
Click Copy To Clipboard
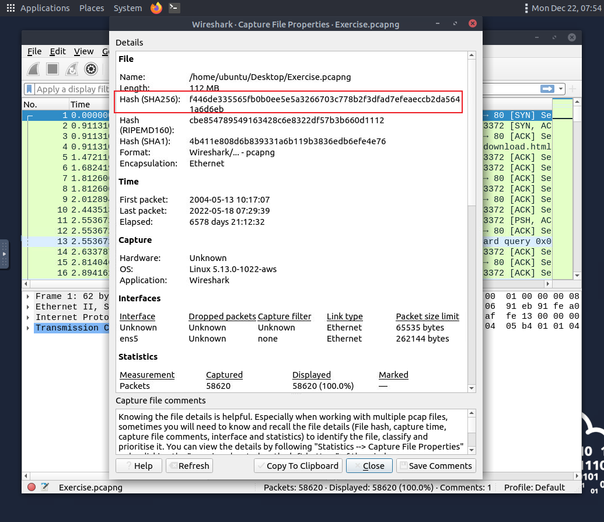[x=298, y=466]
